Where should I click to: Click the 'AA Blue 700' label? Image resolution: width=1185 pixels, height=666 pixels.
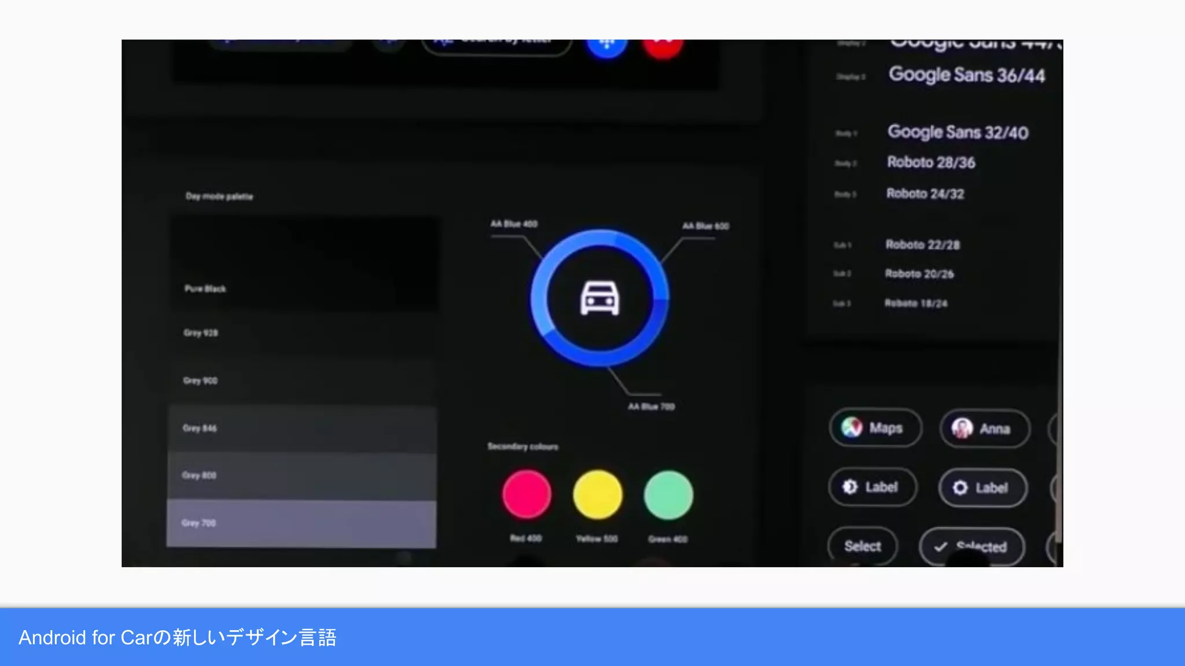pyautogui.click(x=652, y=406)
